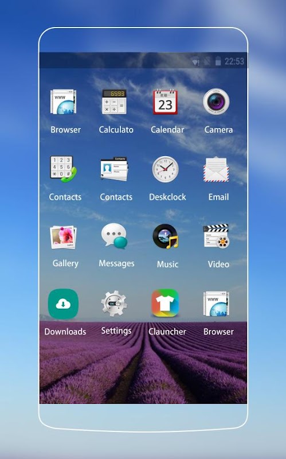Open the Gallery flower photo icon

coord(64,237)
